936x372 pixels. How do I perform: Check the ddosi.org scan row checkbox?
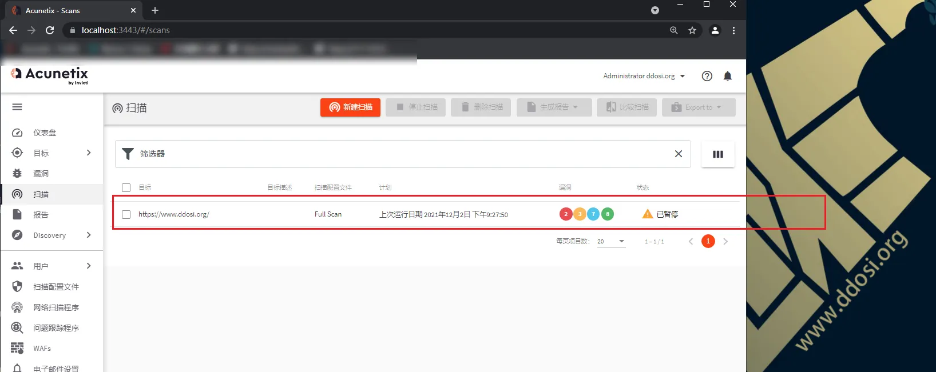(x=126, y=214)
